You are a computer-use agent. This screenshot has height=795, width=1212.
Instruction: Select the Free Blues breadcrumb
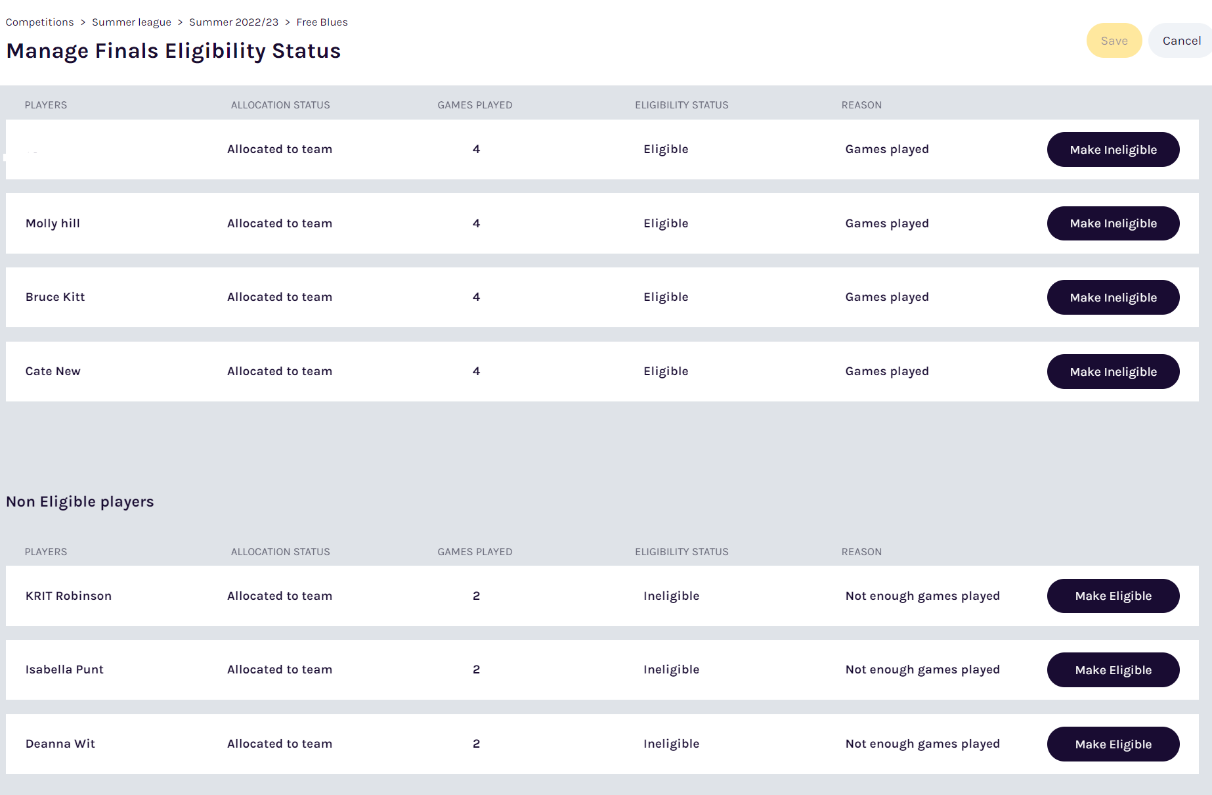(x=322, y=22)
